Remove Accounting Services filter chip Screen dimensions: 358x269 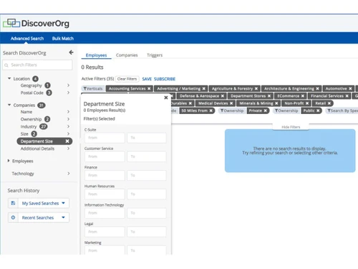point(149,88)
